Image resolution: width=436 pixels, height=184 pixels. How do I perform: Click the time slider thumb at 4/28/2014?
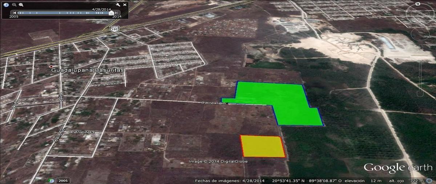[111, 13]
